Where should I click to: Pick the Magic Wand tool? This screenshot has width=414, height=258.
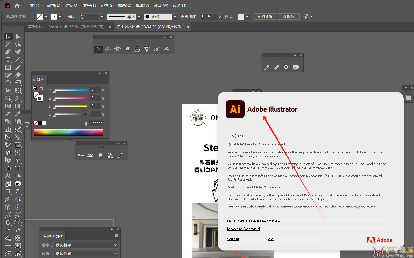[8, 44]
